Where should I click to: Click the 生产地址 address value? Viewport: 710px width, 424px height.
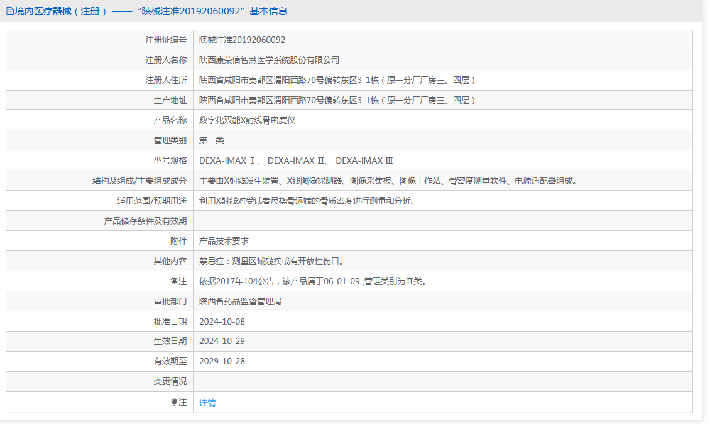[x=337, y=100]
